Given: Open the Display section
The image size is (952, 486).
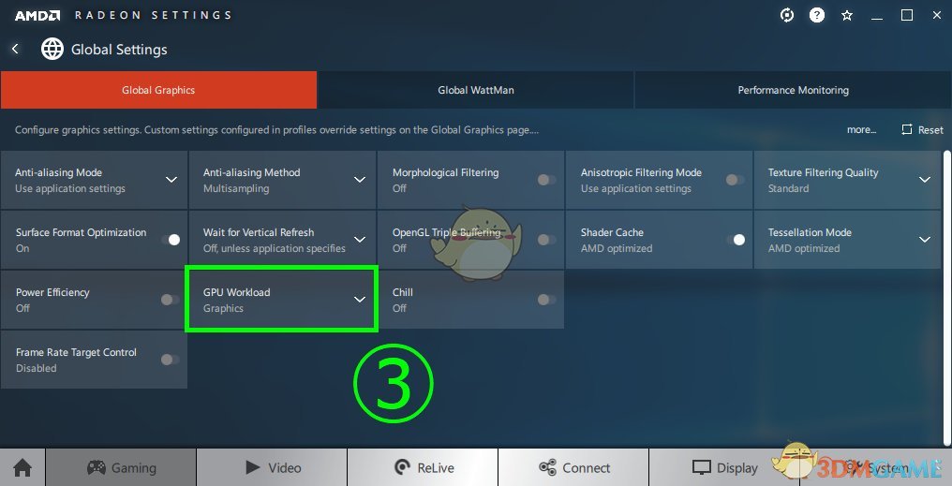Looking at the screenshot, I should [x=724, y=468].
